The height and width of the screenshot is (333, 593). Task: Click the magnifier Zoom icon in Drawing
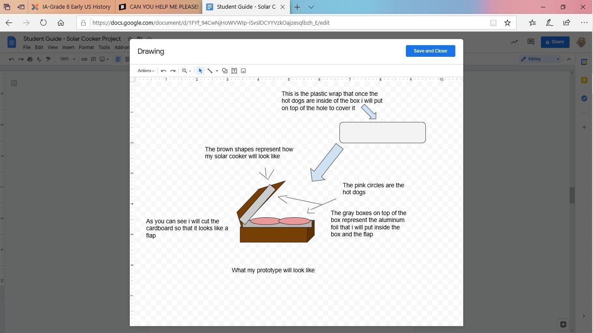tap(184, 71)
